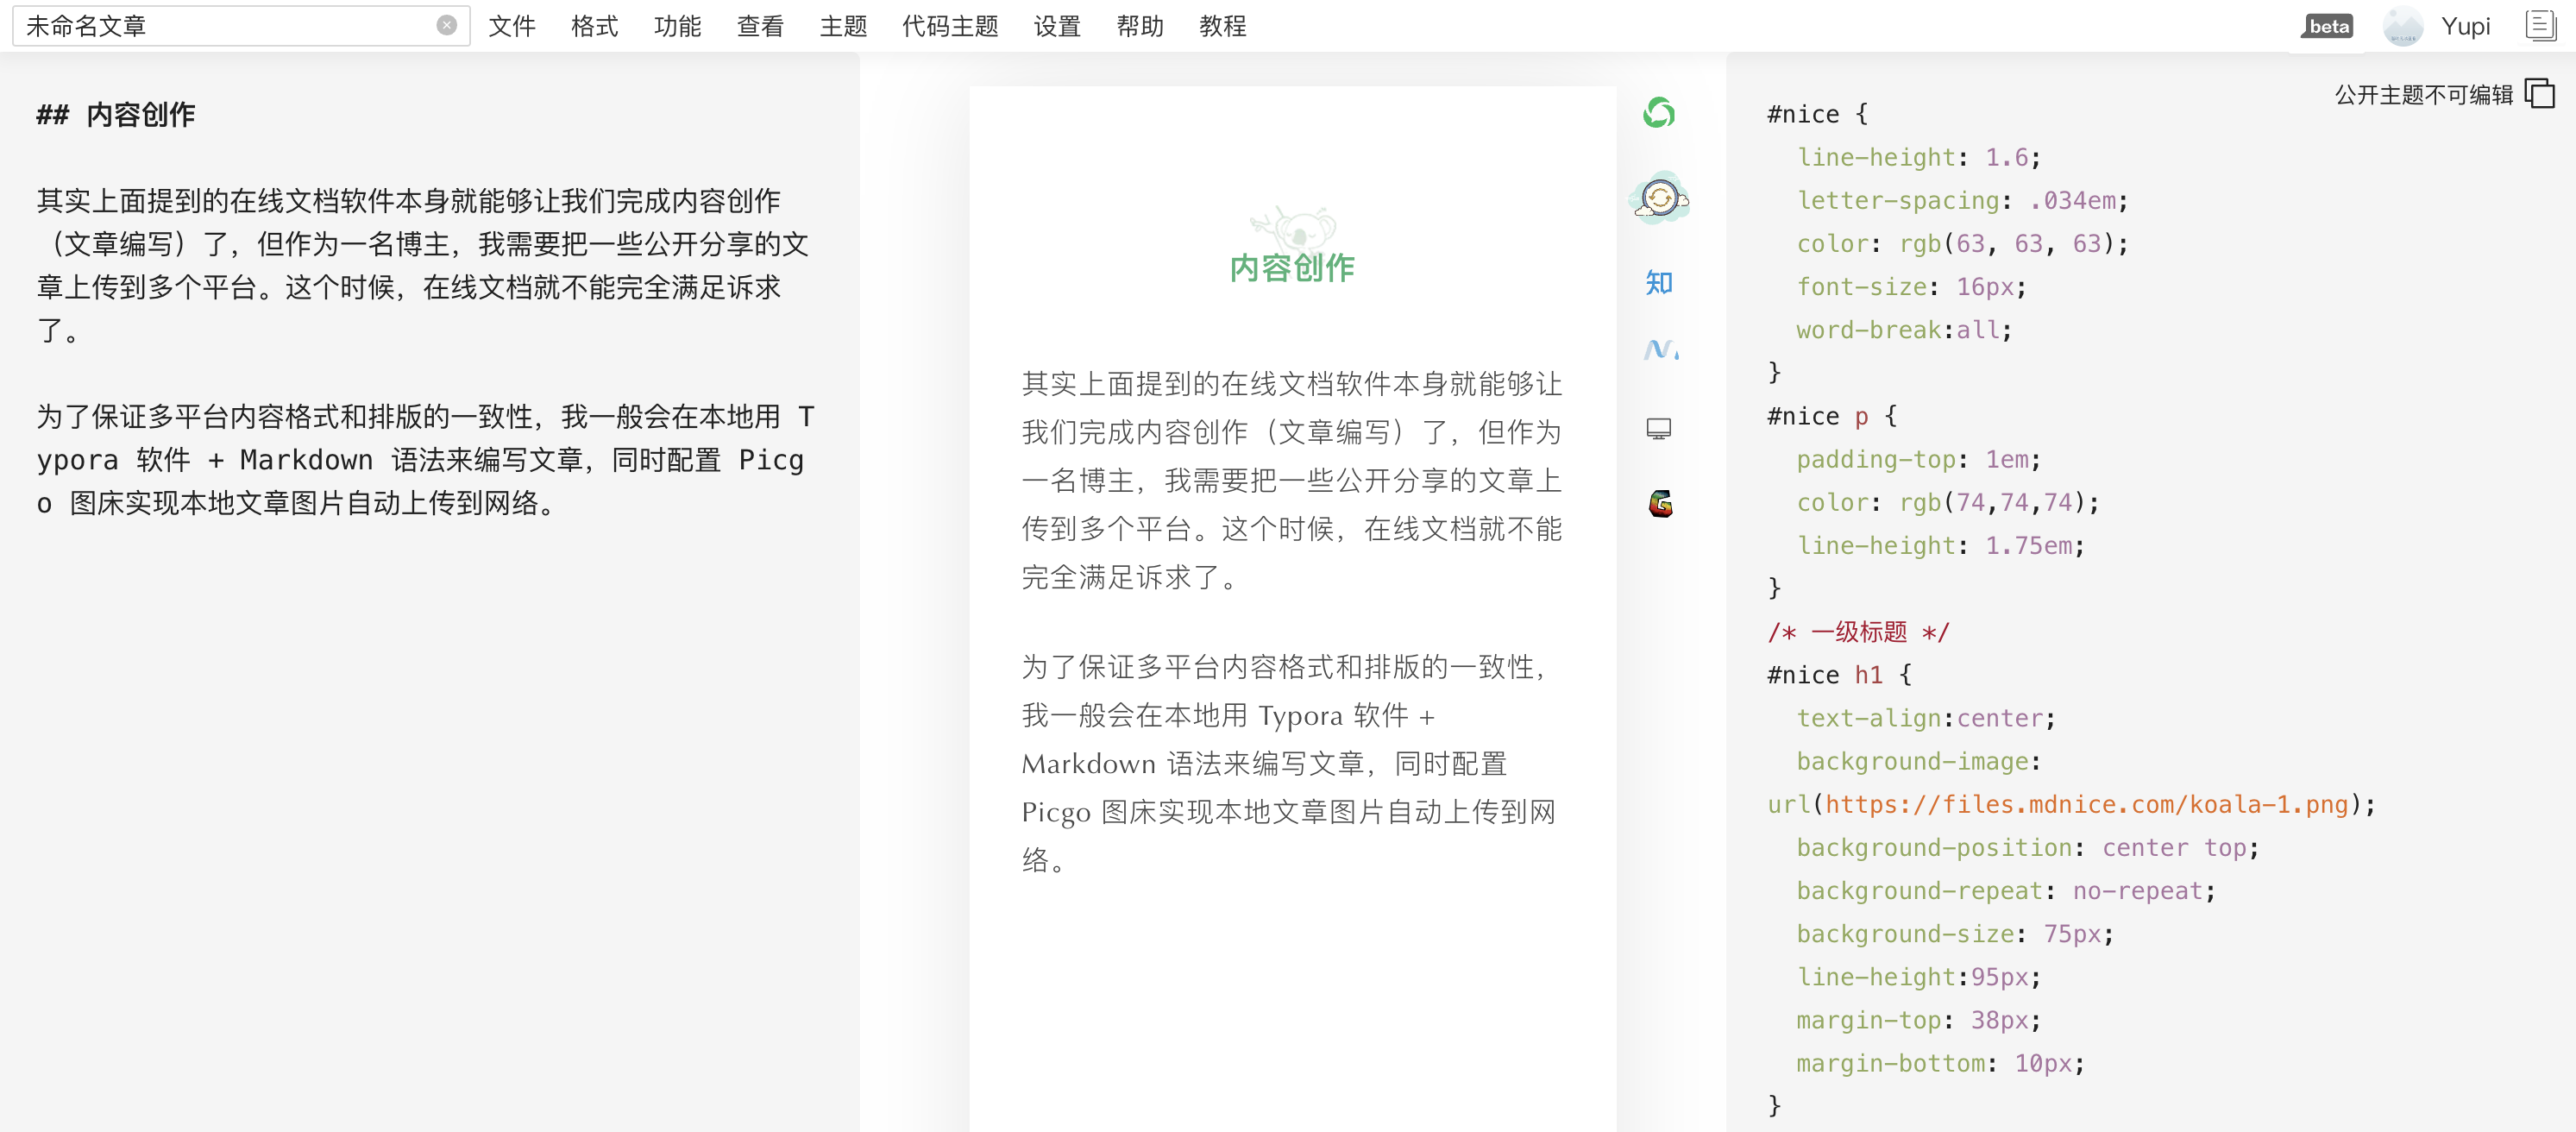Expand the 代码主题 dropdown menu
The height and width of the screenshot is (1132, 2576).
tap(950, 26)
